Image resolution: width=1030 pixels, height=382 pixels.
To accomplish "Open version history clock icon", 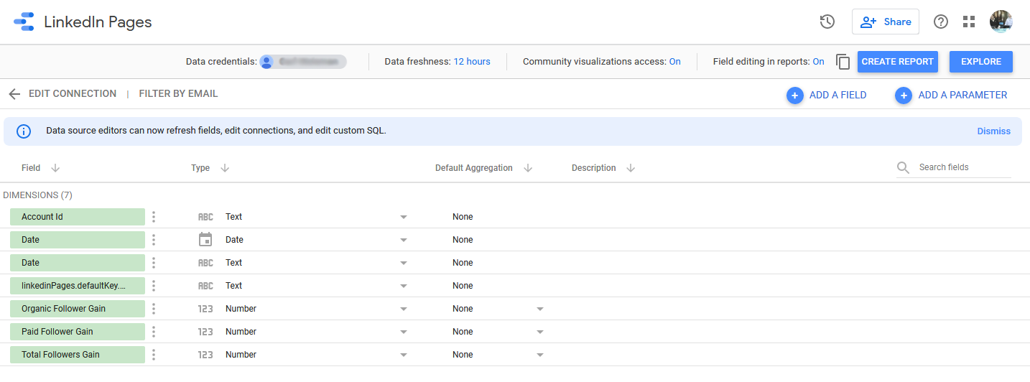I will click(x=827, y=22).
